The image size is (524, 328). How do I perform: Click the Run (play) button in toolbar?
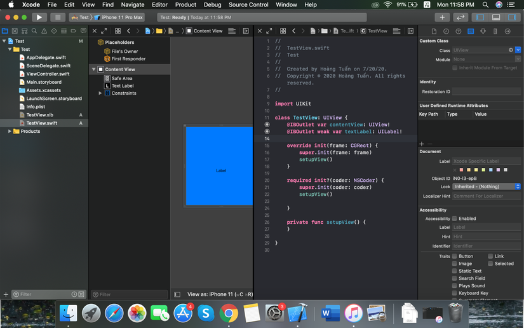pos(39,17)
